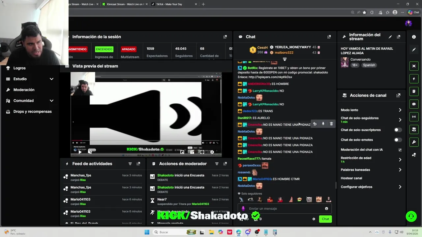Image resolution: width=422 pixels, height=237 pixels.
Task: Delete the hovered chat message with trash icon
Action: point(331,124)
